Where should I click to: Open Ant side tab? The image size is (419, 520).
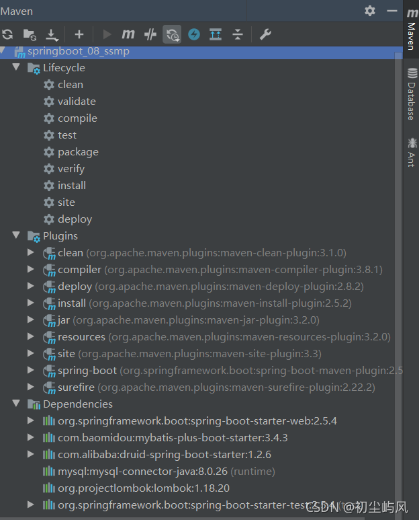pyautogui.click(x=412, y=152)
